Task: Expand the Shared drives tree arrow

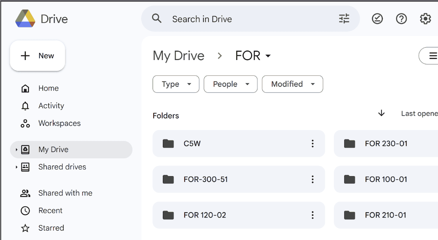Action: [16, 167]
